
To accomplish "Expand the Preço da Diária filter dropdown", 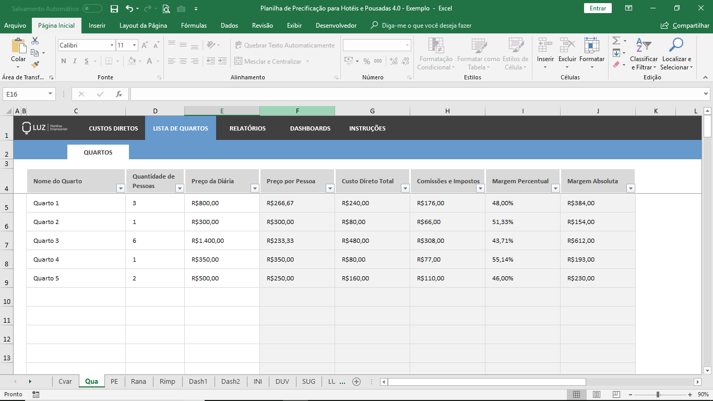I will [x=255, y=188].
